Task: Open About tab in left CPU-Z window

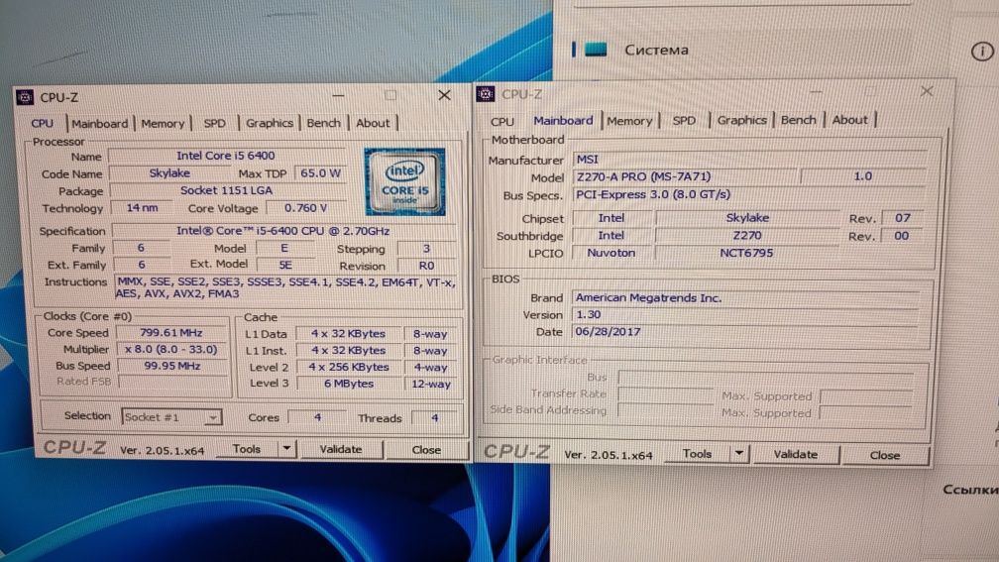Action: point(372,123)
